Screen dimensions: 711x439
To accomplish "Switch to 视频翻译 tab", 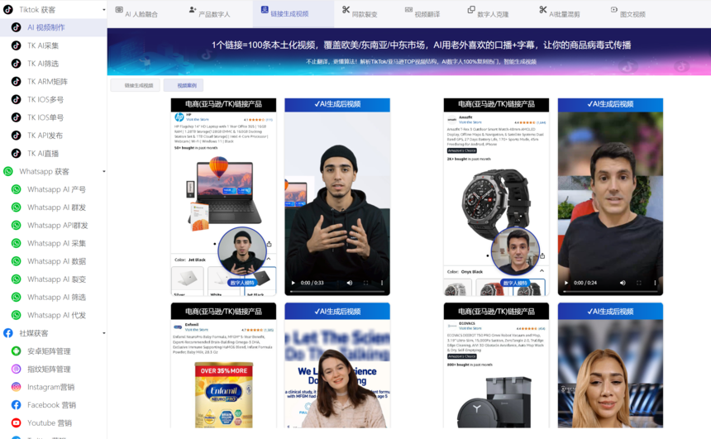I will 422,13.
